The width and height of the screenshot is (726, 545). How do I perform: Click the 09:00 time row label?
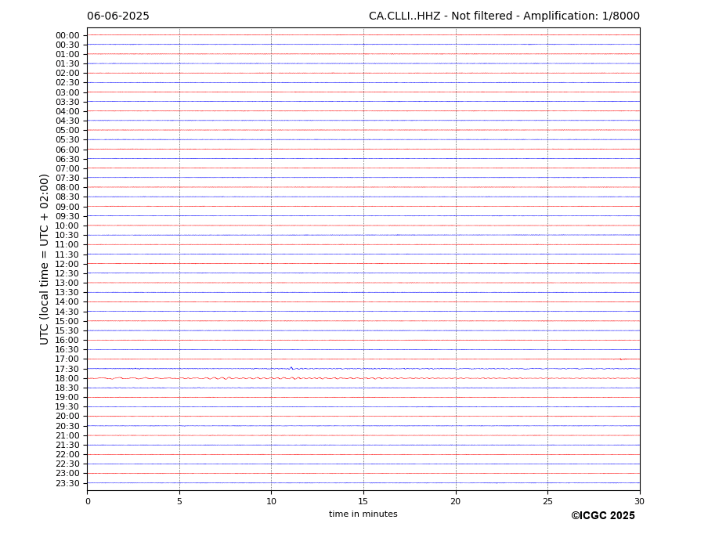tap(67, 207)
